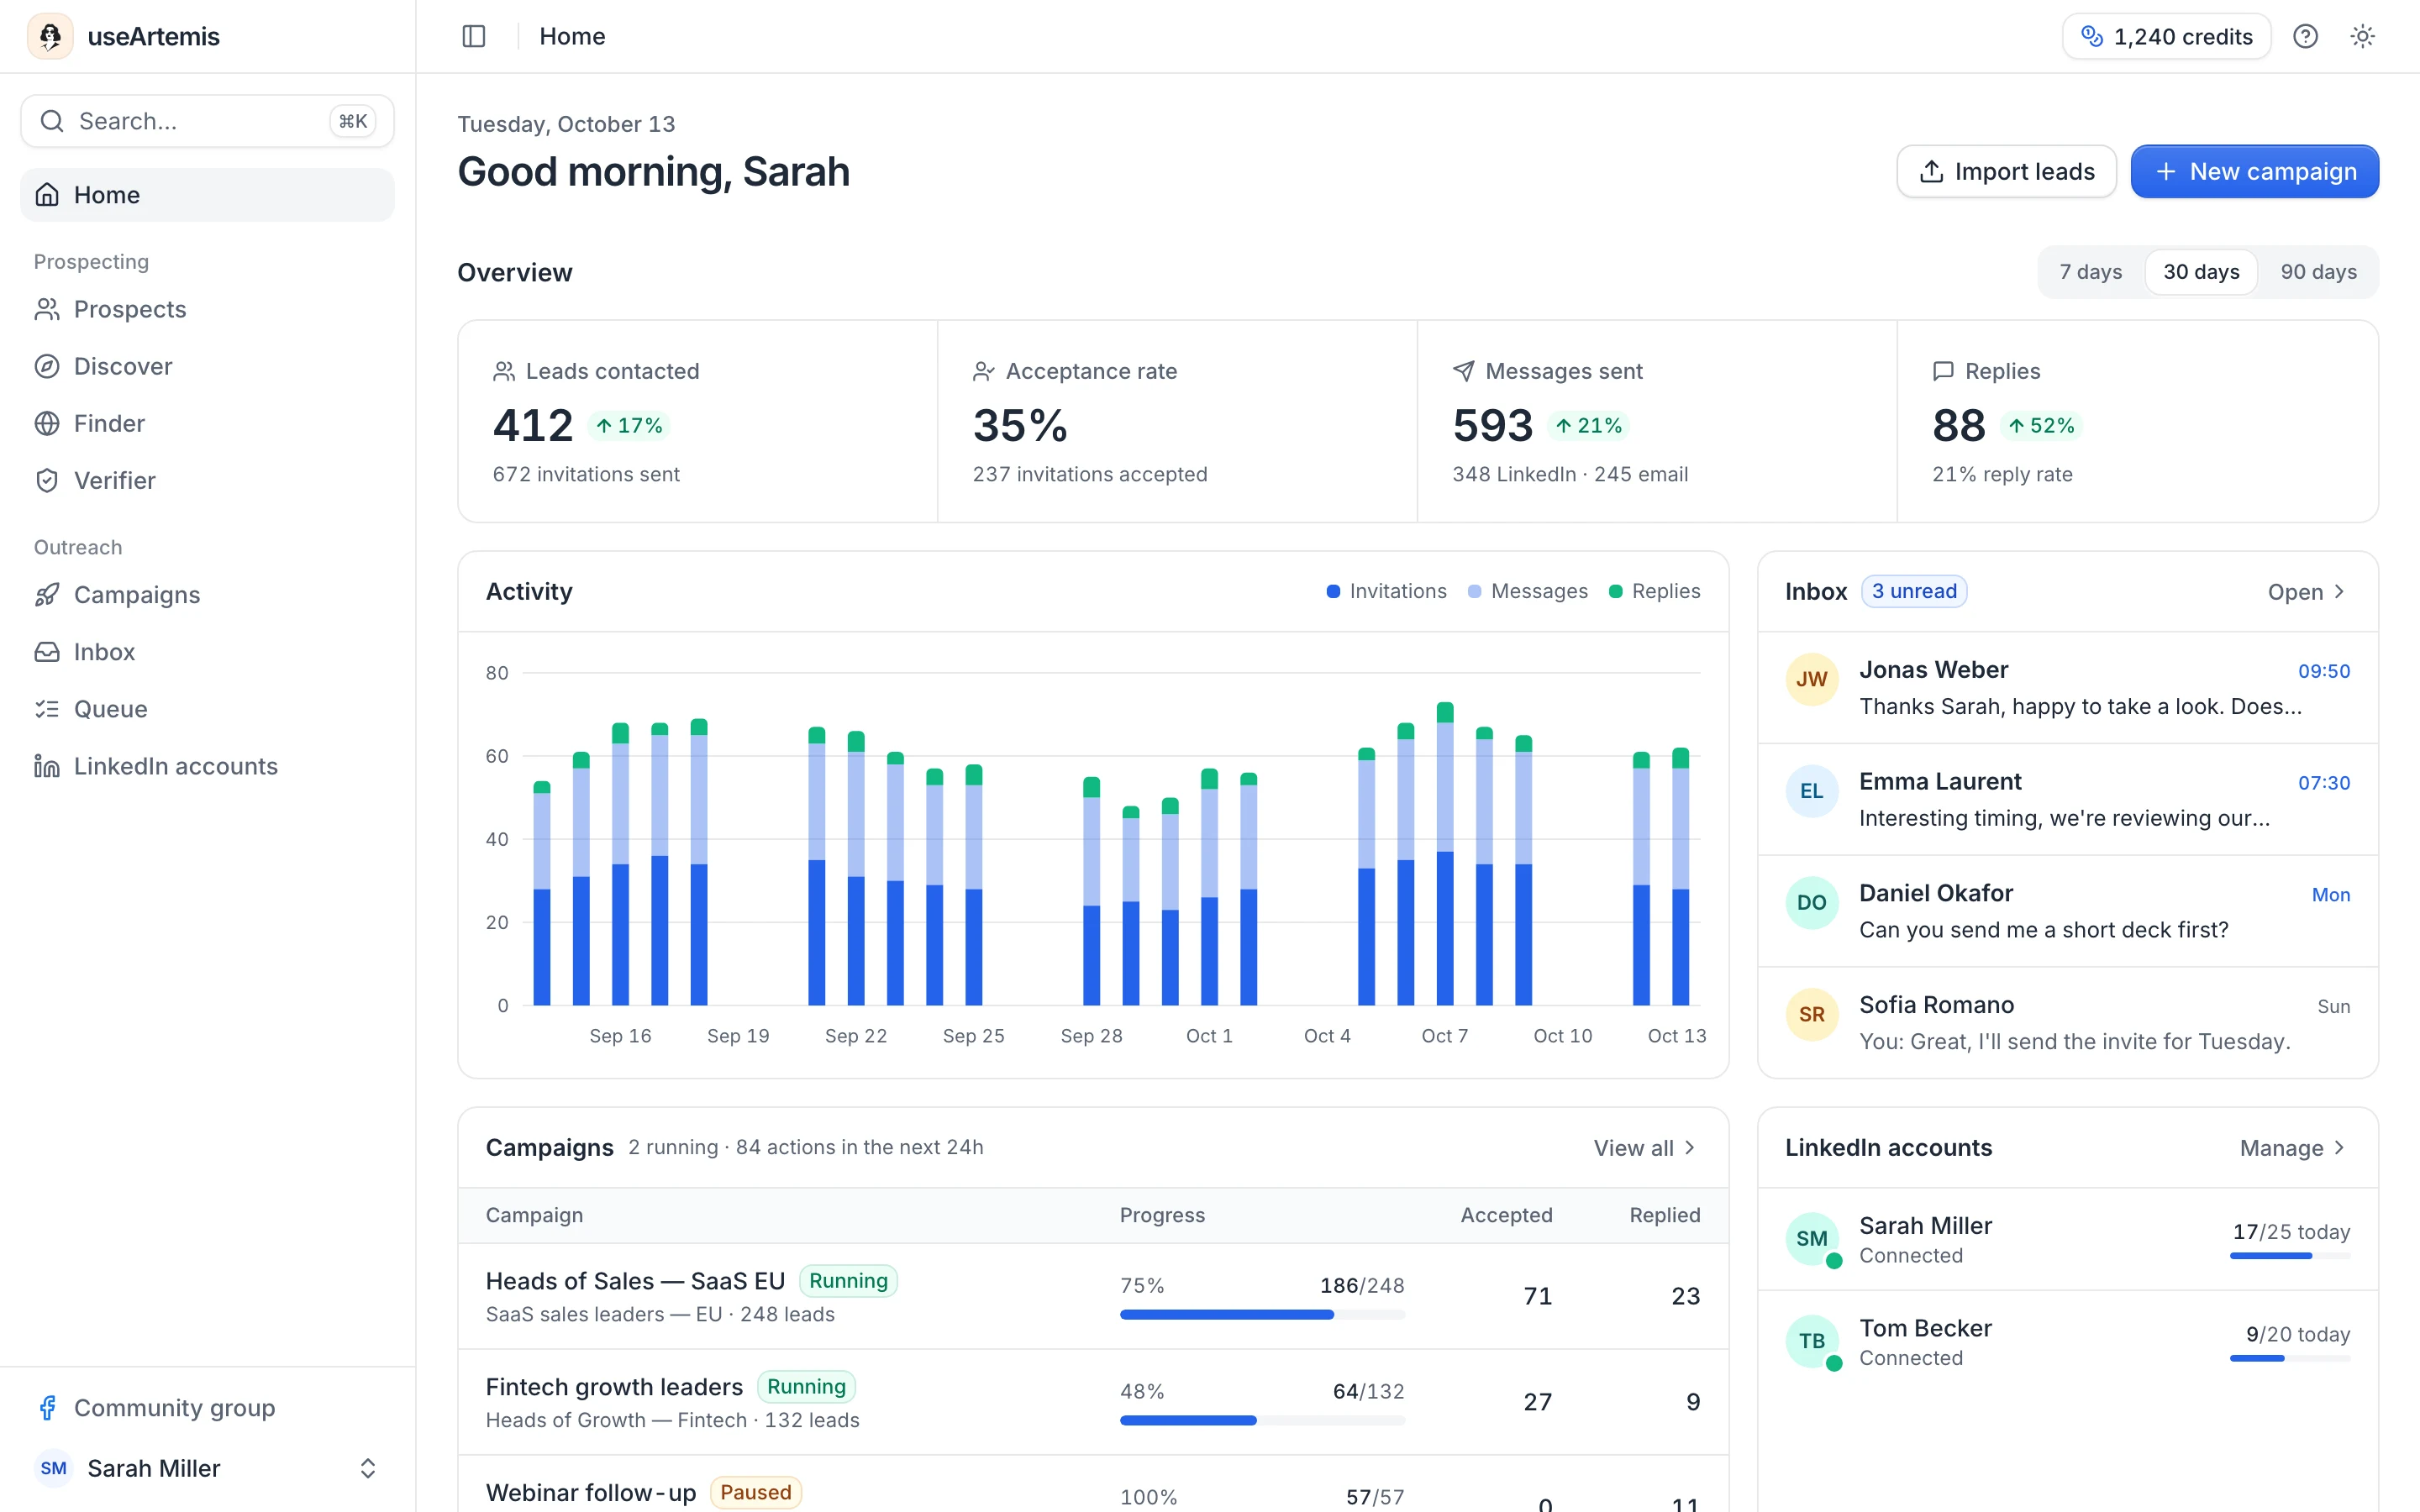Open Inbox via the Open chevron
This screenshot has width=2420, height=1512.
(2307, 592)
